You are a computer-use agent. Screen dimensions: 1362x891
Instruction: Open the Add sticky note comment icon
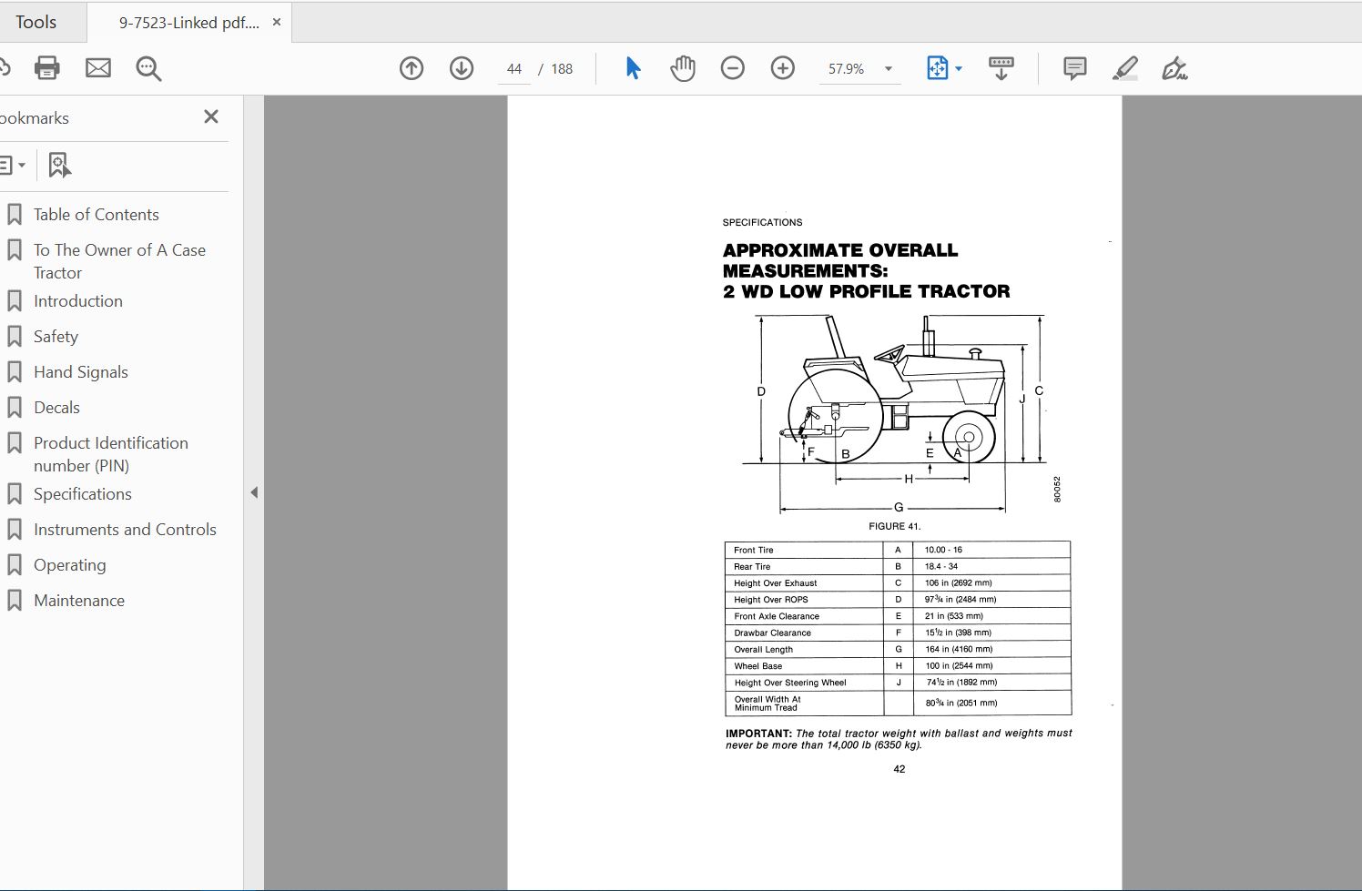[x=1073, y=67]
